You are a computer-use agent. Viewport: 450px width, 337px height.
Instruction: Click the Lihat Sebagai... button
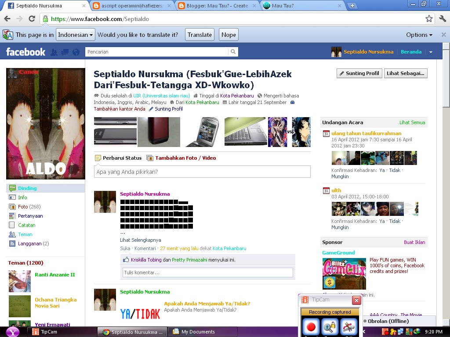[x=406, y=73]
